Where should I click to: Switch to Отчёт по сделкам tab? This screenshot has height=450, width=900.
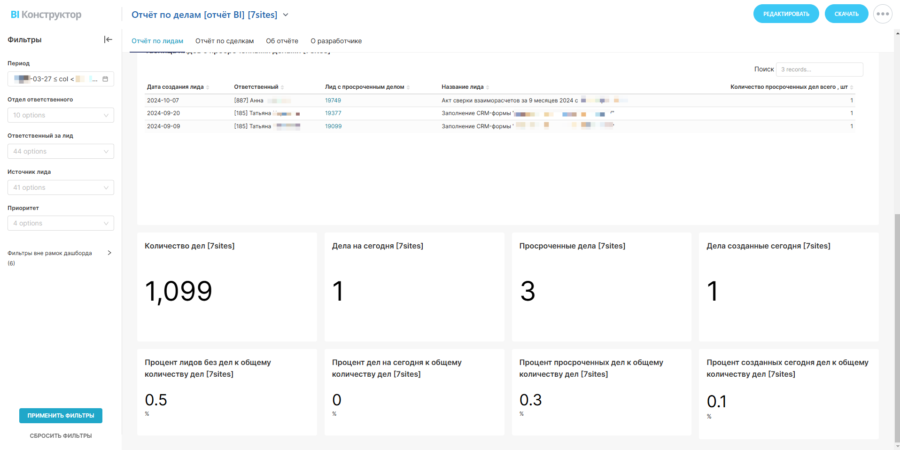point(225,41)
